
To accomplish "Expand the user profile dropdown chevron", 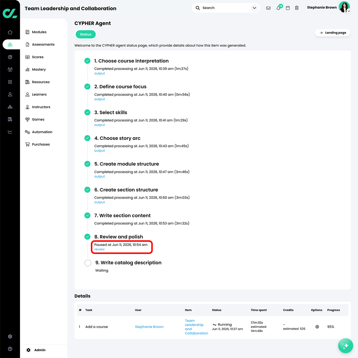I will coord(349,11).
